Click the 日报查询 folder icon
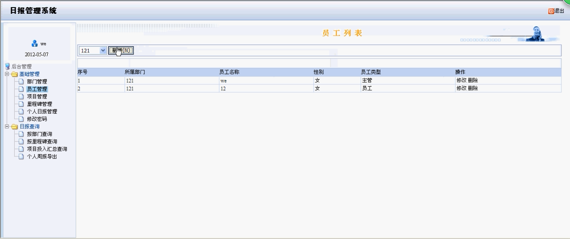Image resolution: width=570 pixels, height=239 pixels. click(x=15, y=127)
